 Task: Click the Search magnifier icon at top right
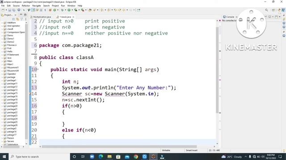pos(266,10)
